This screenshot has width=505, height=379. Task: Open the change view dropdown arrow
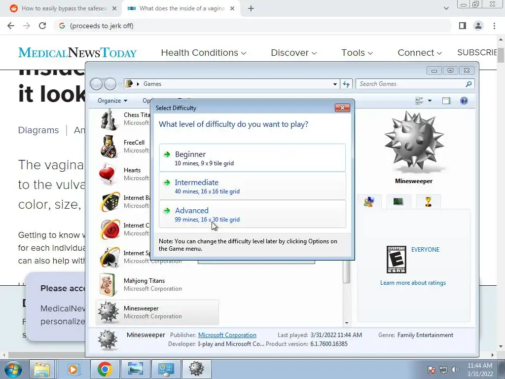pos(430,101)
